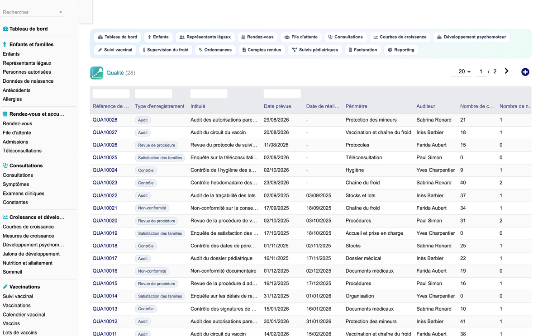This screenshot has width=543, height=336.
Task: Filter by Date prévue input
Action: click(x=282, y=94)
